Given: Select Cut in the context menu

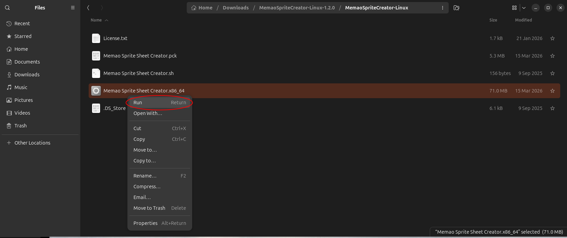Looking at the screenshot, I should [160, 128].
